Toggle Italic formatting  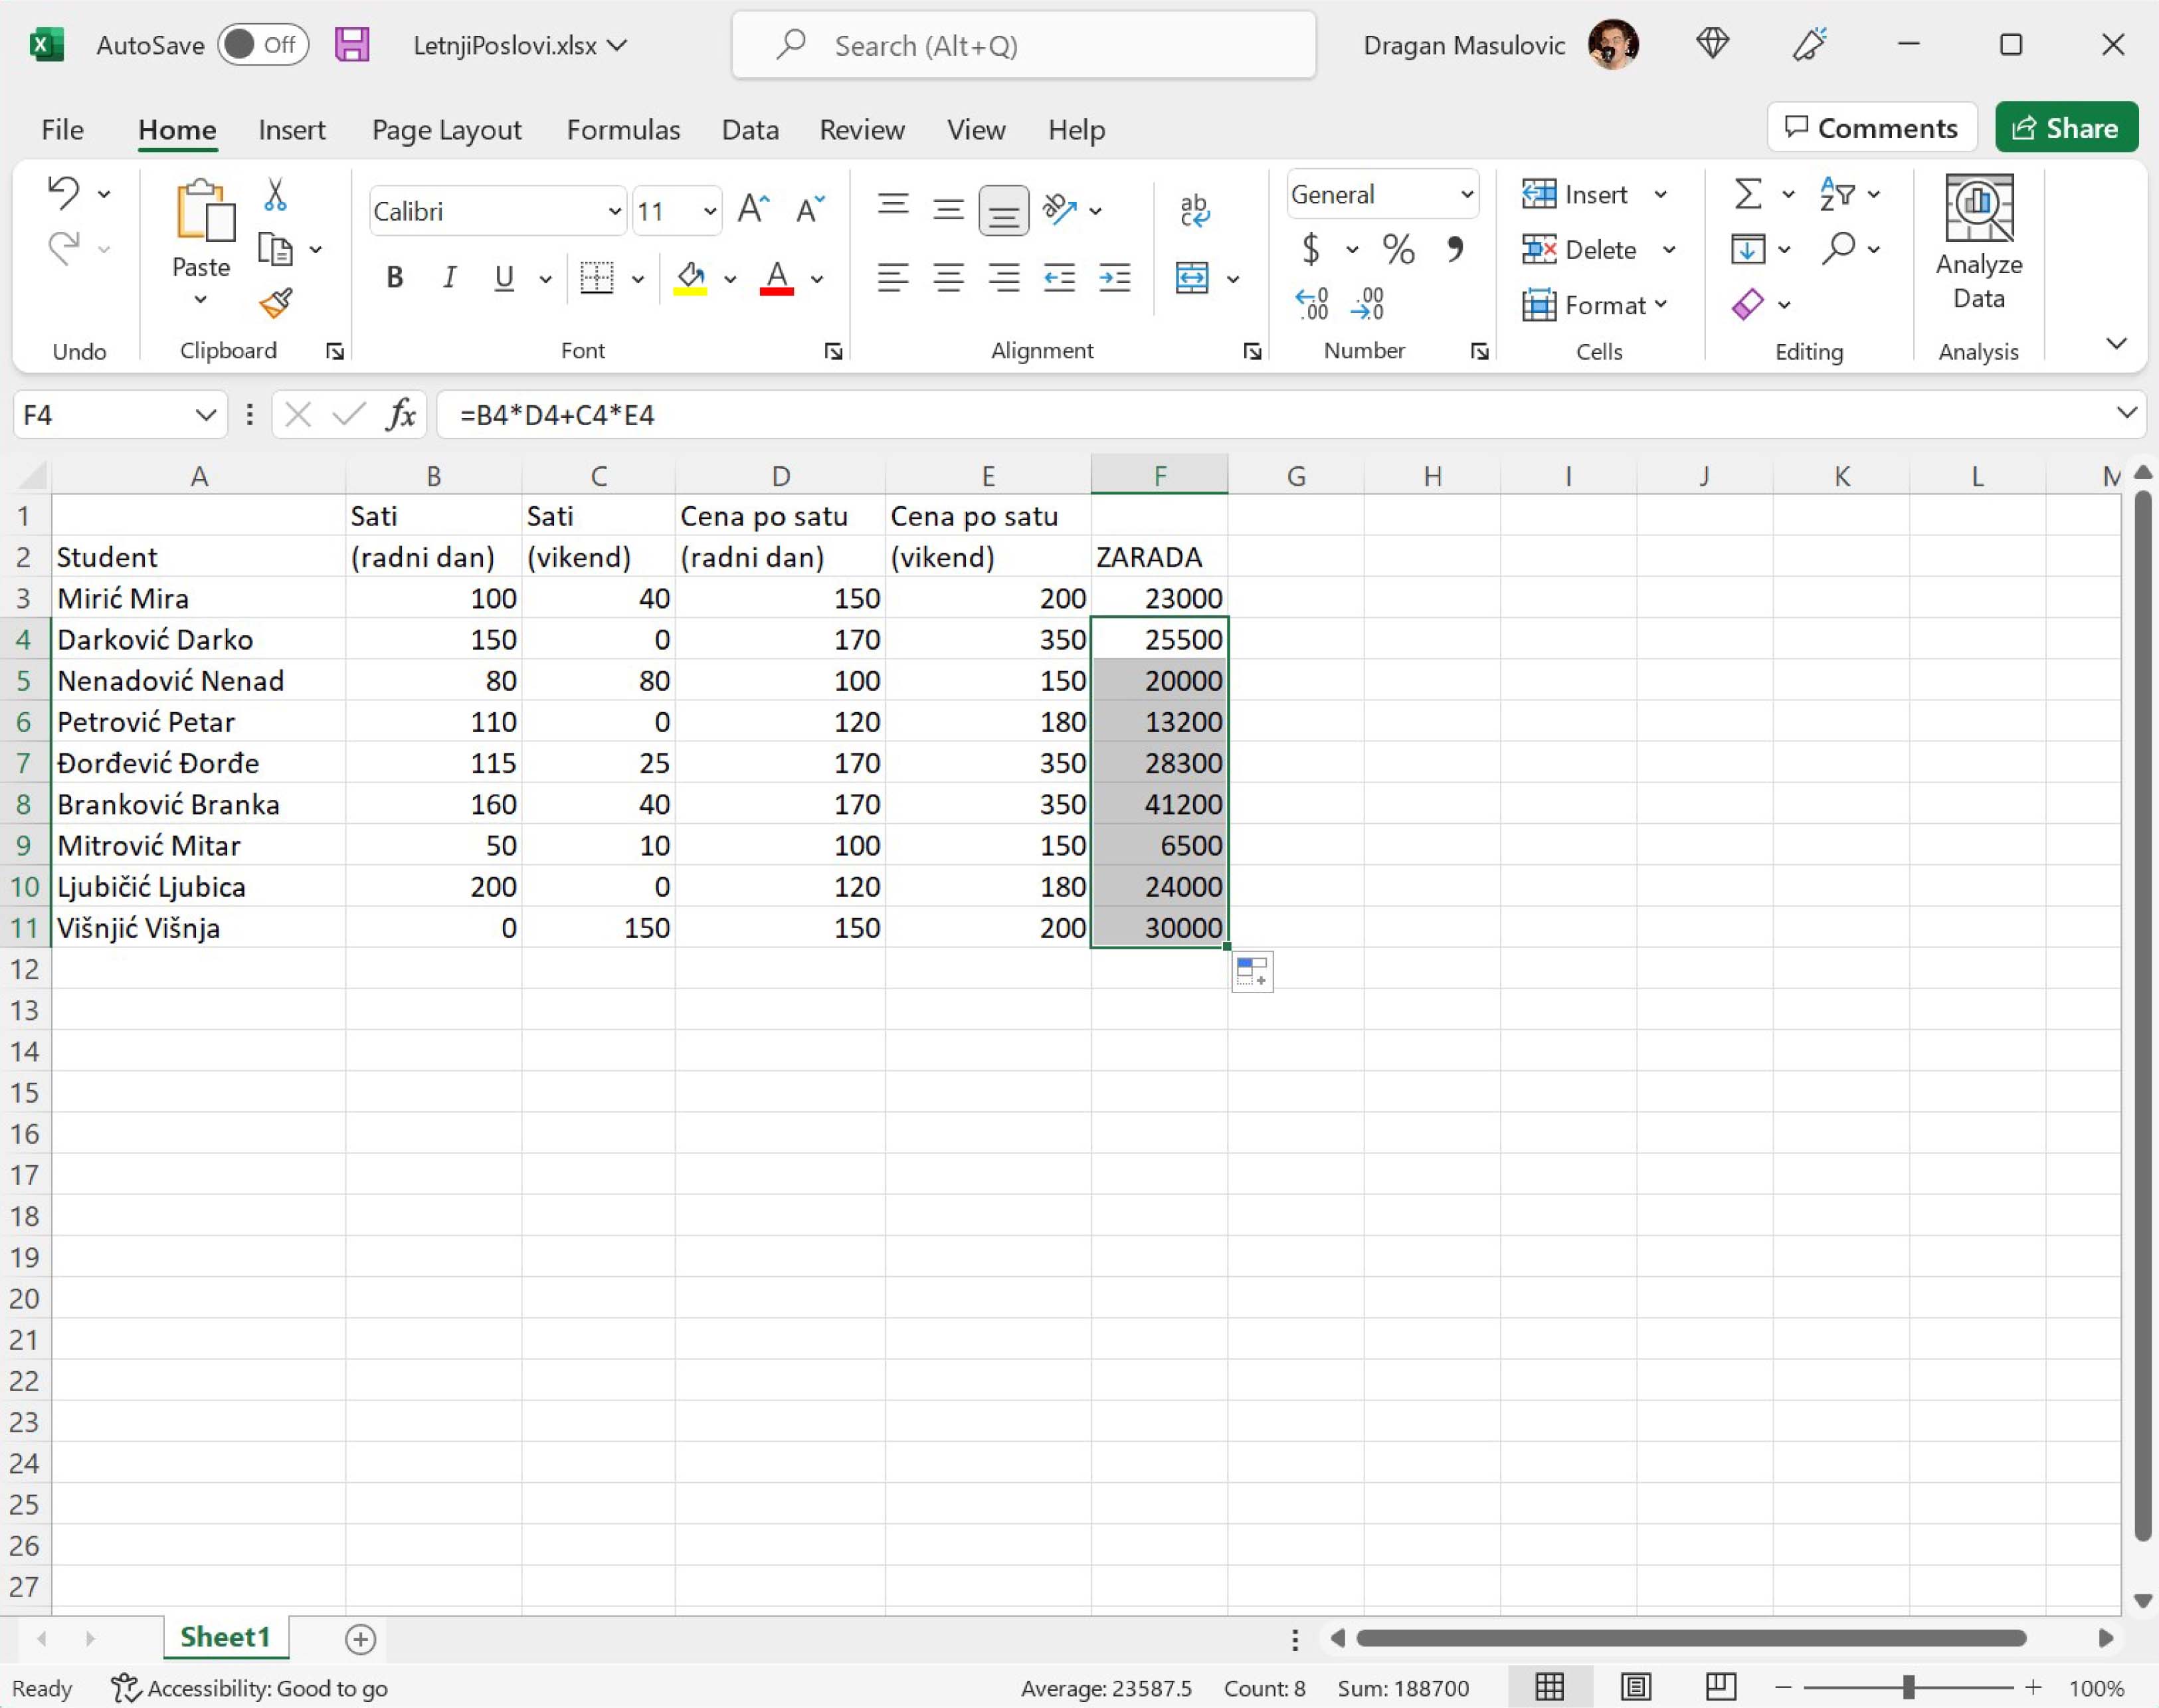point(450,277)
